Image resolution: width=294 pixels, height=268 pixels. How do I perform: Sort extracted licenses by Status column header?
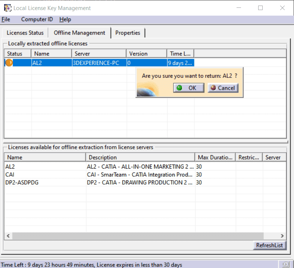click(x=18, y=54)
